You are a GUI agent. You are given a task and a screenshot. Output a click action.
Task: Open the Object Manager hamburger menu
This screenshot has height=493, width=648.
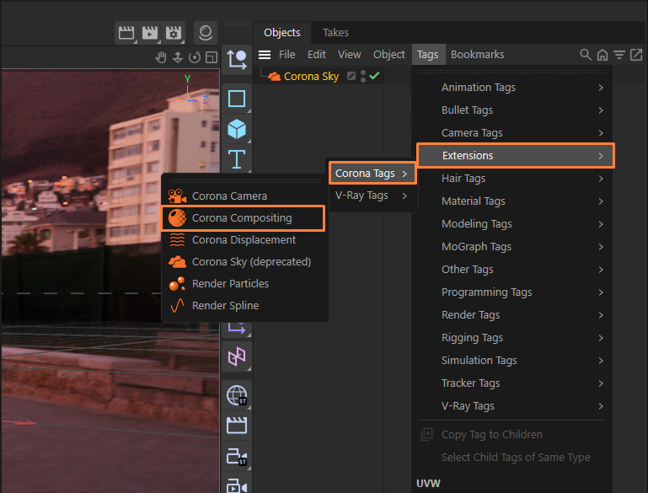265,55
